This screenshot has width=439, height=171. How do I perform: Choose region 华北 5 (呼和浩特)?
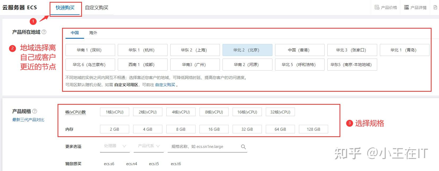(300, 64)
